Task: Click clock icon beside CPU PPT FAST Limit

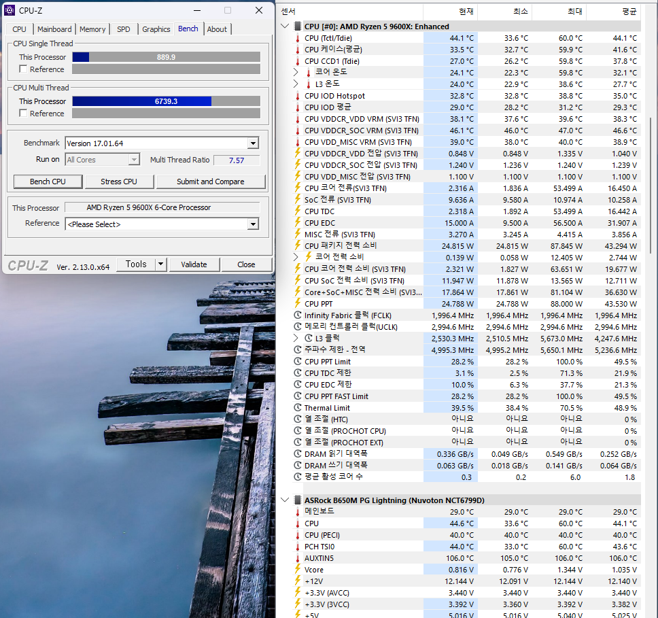Action: [298, 396]
